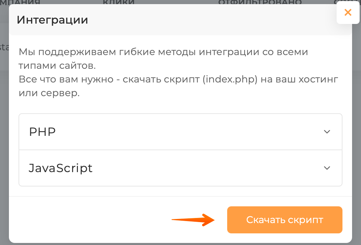Screen dimensions: 361x245
Task: Close the Интеграции dialog
Action: pos(348,13)
